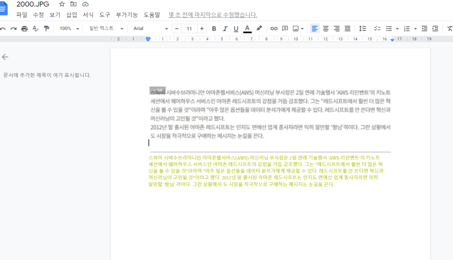Screen dimensions: 453x260
Task: Open the zoom dropdown at 100%
Action: (69, 29)
